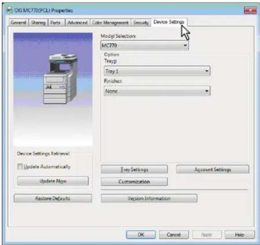
Task: Switch to the Security tab
Action: [x=141, y=23]
